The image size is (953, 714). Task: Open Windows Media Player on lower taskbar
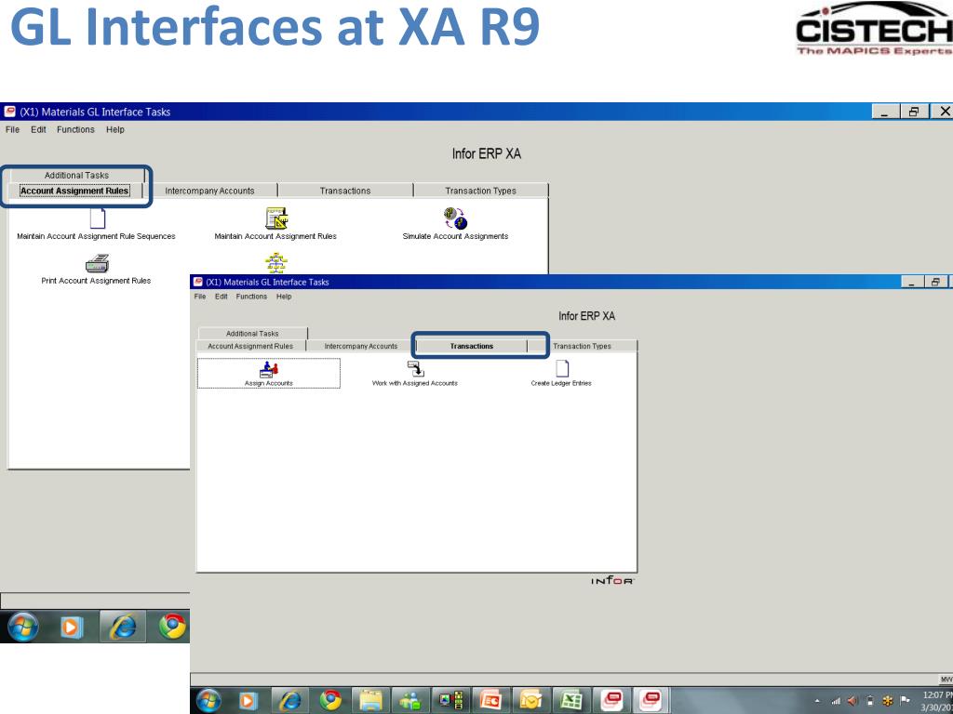pyautogui.click(x=248, y=701)
